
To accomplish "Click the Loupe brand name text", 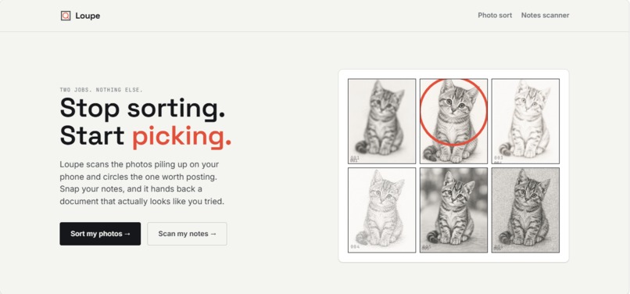I will point(88,16).
